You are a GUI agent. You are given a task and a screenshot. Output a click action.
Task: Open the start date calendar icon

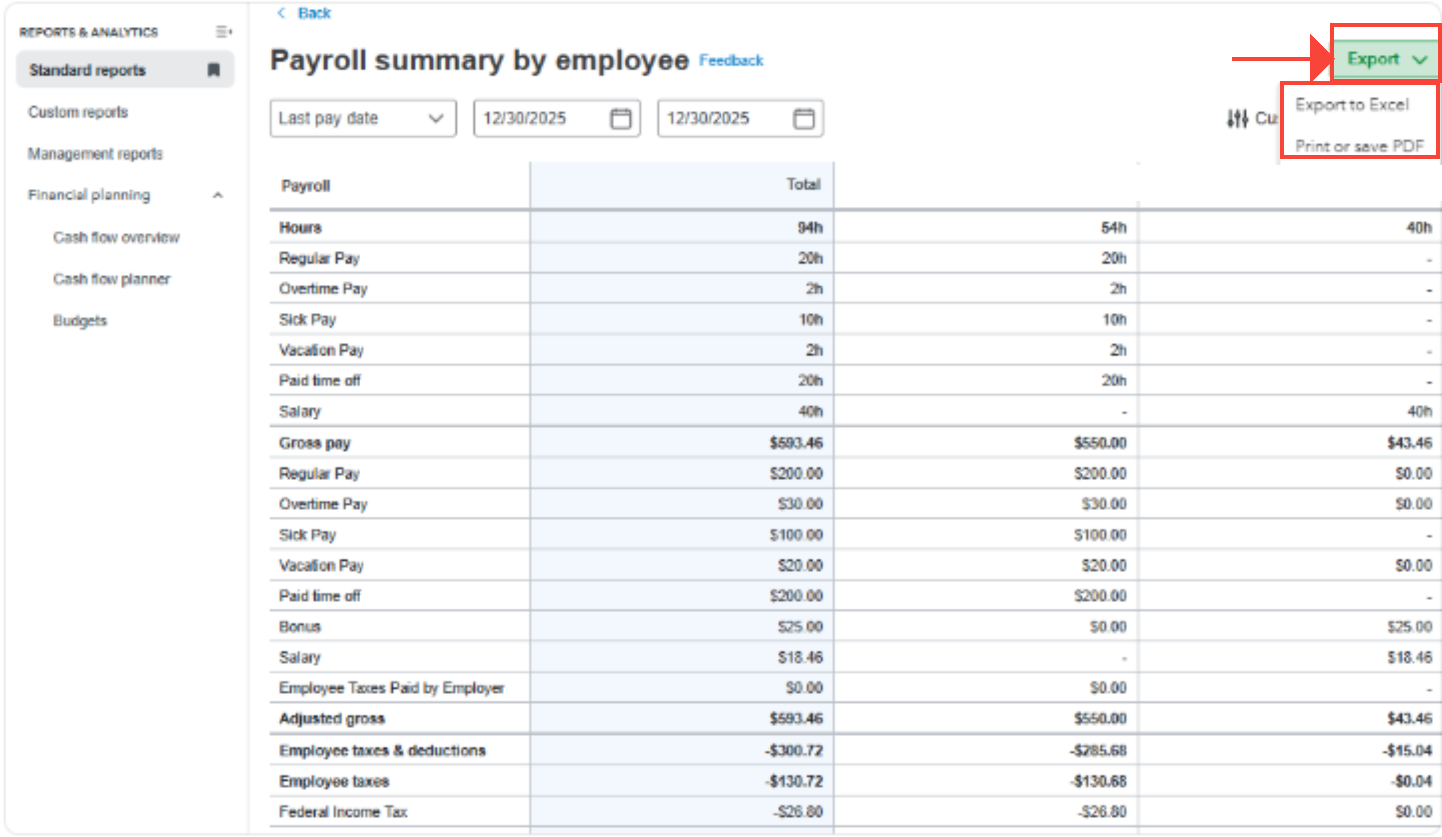(620, 118)
